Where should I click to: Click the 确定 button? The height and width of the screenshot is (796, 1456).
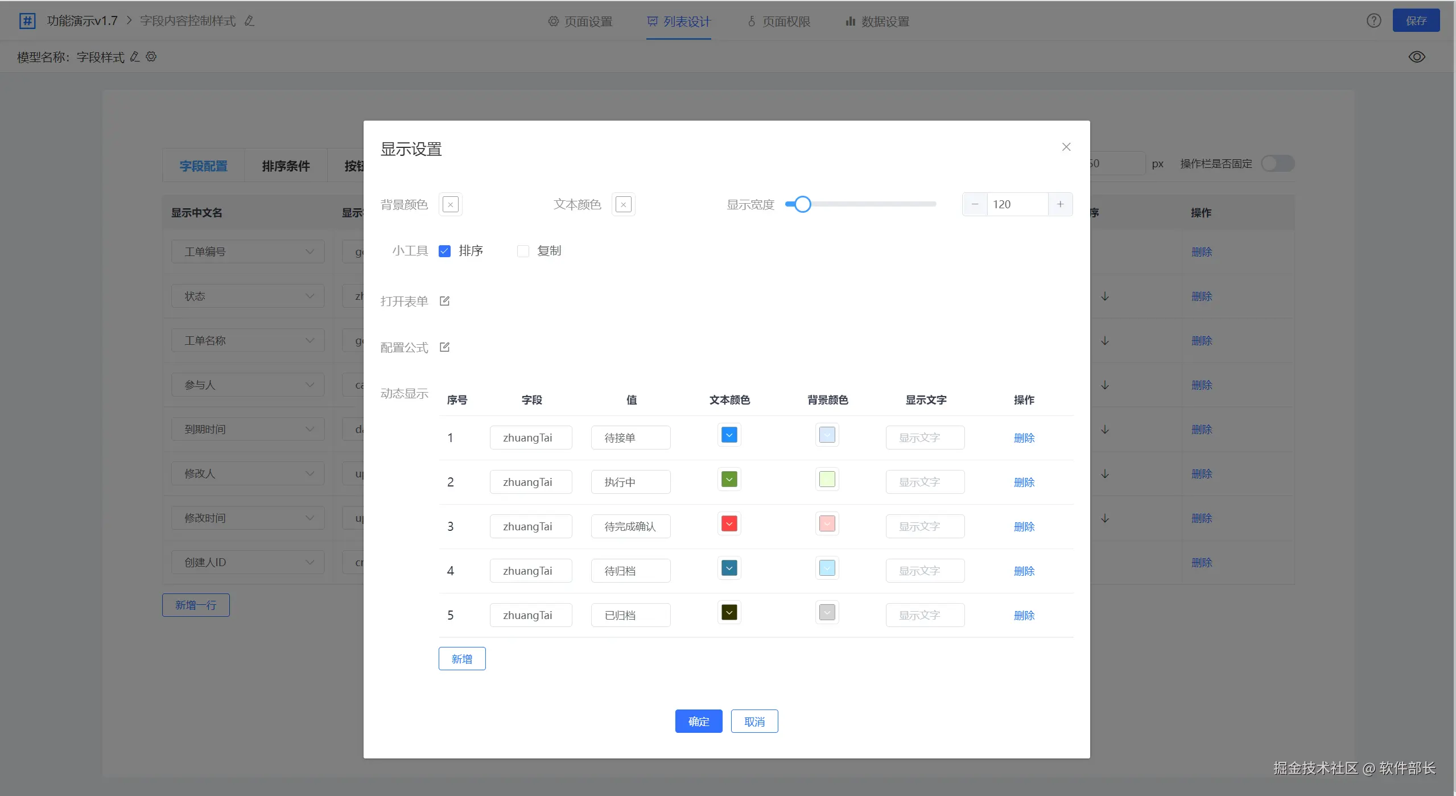[698, 721]
